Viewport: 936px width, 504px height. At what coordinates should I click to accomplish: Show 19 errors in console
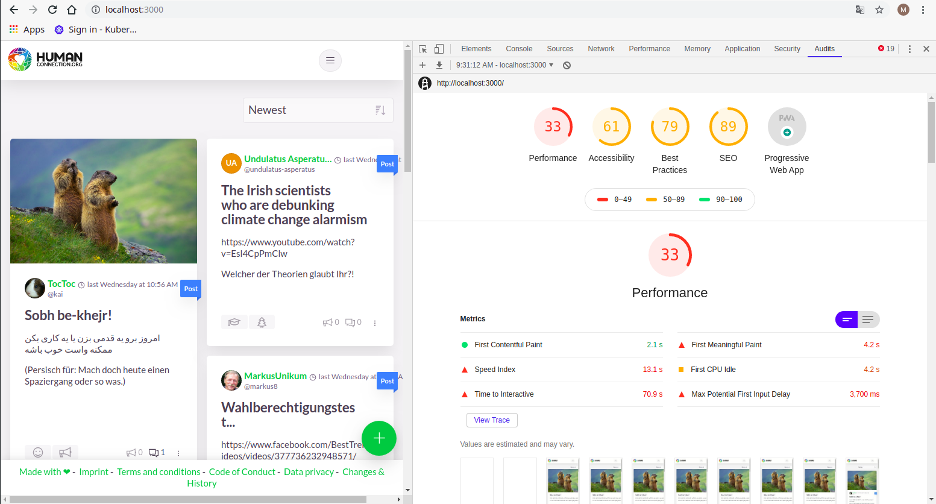coord(886,49)
